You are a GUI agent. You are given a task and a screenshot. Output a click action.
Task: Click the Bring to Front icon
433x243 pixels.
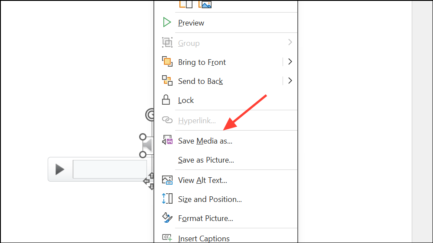(167, 62)
